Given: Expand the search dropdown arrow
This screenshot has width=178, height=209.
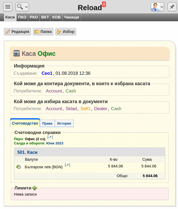Looking at the screenshot, I should click(27, 7).
